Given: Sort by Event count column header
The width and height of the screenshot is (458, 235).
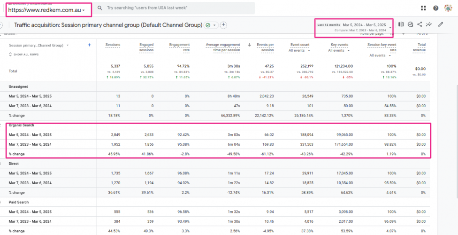Looking at the screenshot, I should 300,45.
